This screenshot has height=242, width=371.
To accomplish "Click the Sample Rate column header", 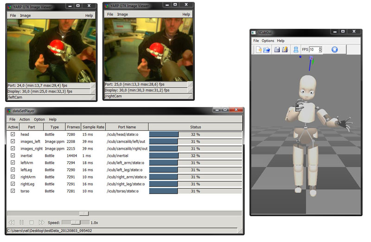I will (93, 127).
